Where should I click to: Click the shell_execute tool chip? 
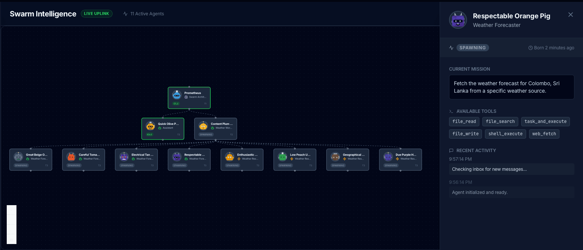pos(506,134)
